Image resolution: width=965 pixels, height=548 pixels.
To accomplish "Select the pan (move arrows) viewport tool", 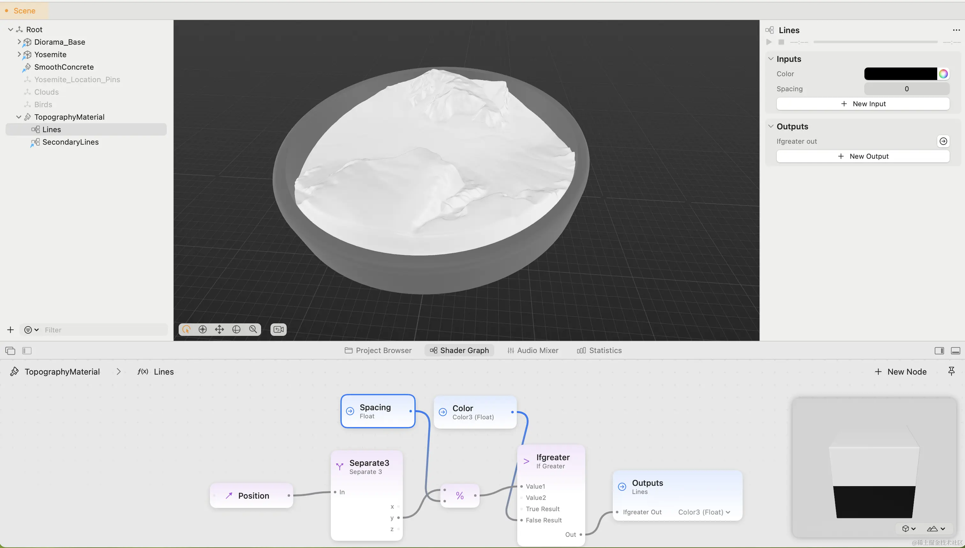I will point(219,330).
